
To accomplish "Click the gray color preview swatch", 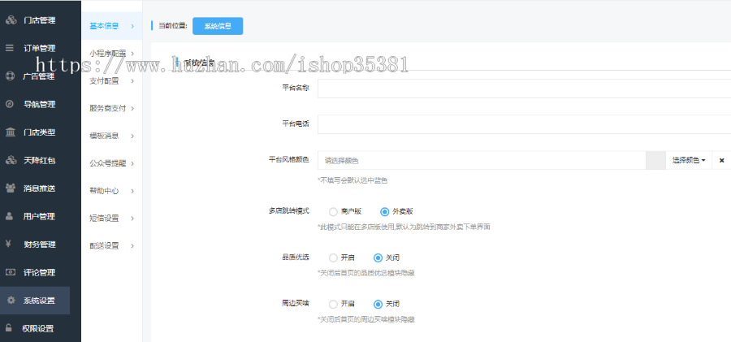I will point(655,160).
